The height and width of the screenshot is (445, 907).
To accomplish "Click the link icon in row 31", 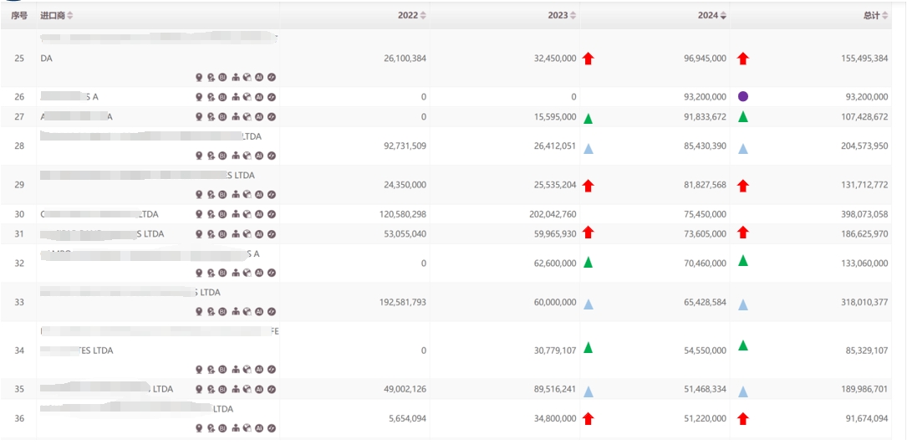I will tap(272, 234).
